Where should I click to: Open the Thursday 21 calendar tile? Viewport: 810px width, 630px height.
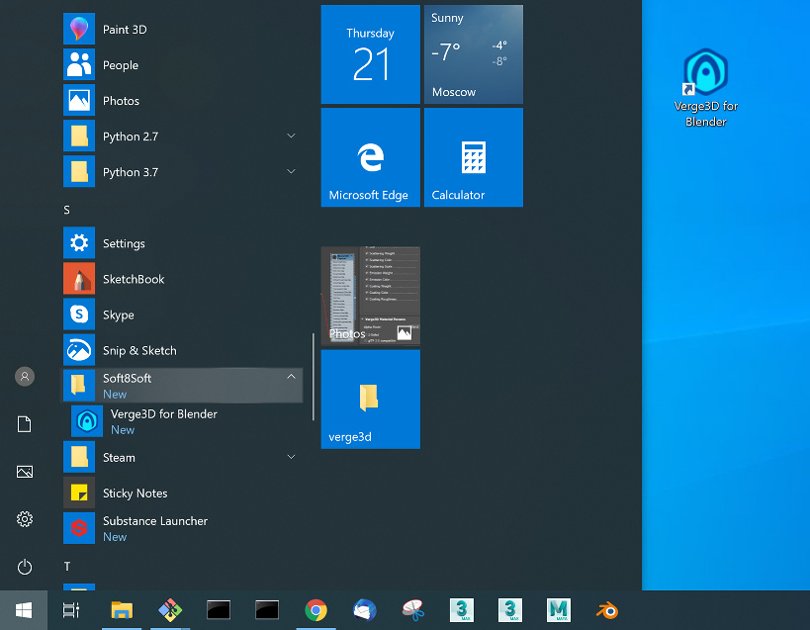[371, 54]
